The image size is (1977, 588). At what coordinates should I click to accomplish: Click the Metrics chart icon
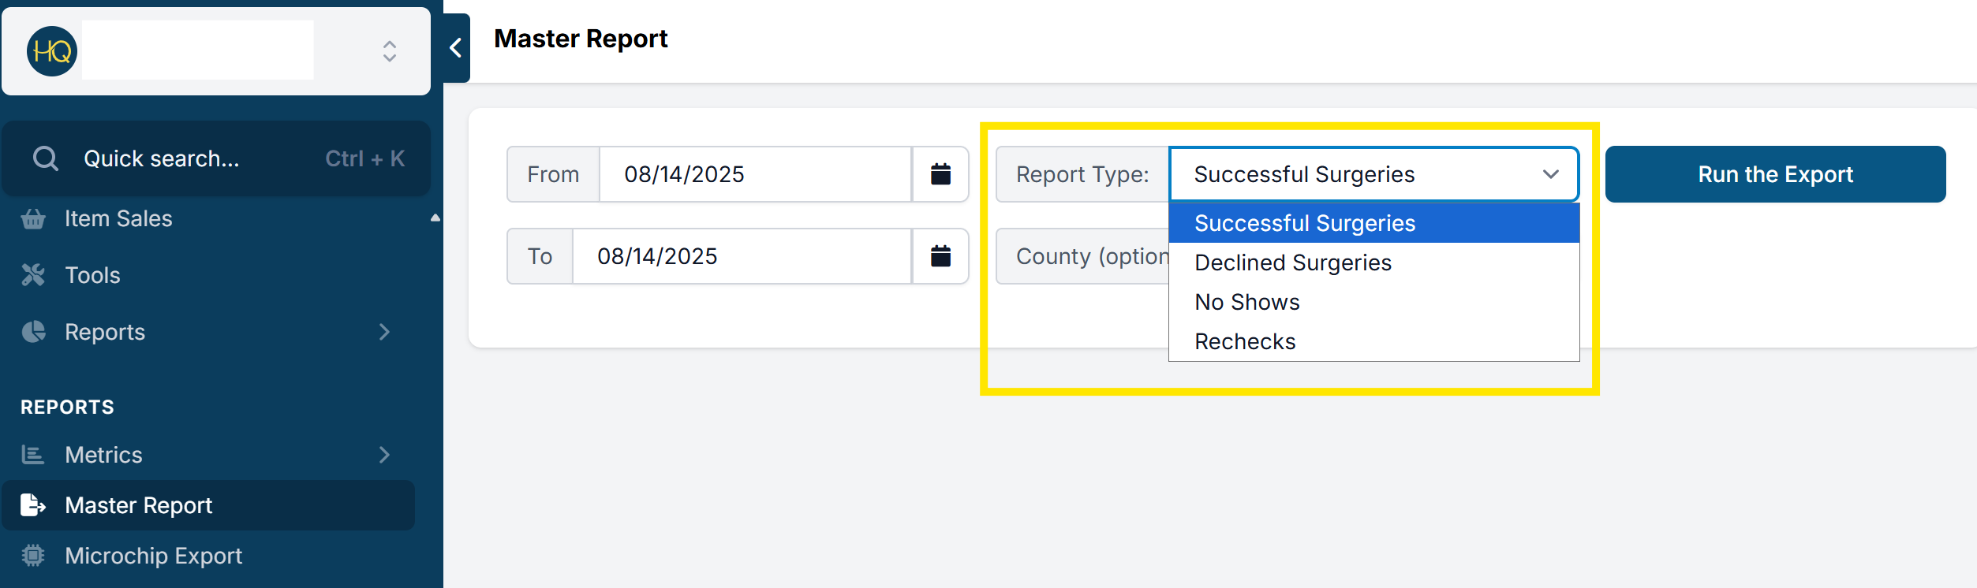pos(33,455)
